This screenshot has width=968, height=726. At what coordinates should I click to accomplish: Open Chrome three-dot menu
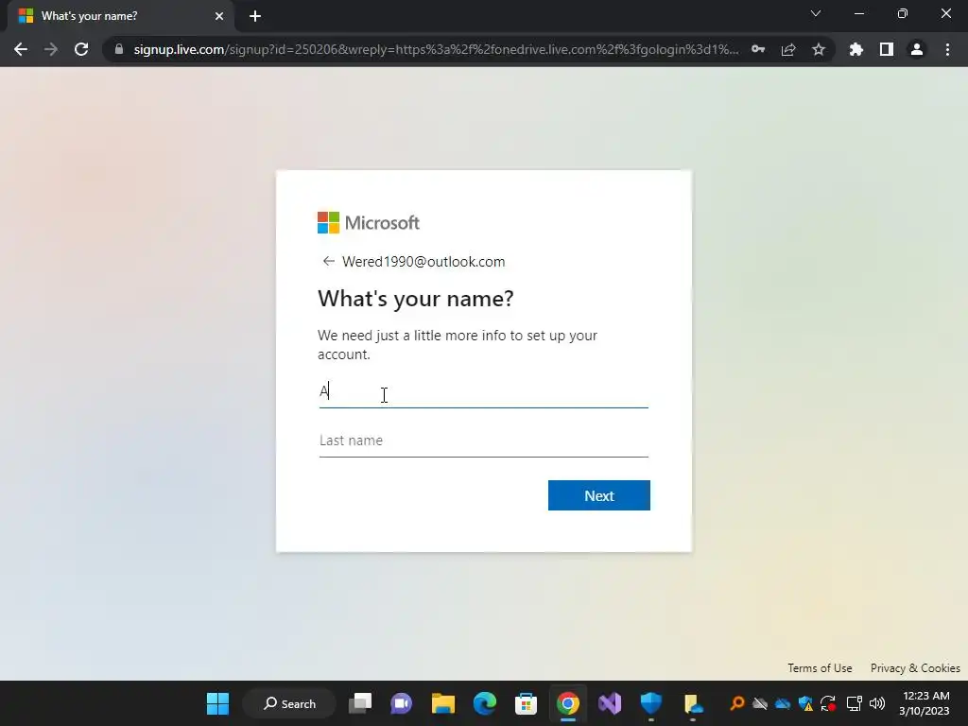[x=947, y=49]
